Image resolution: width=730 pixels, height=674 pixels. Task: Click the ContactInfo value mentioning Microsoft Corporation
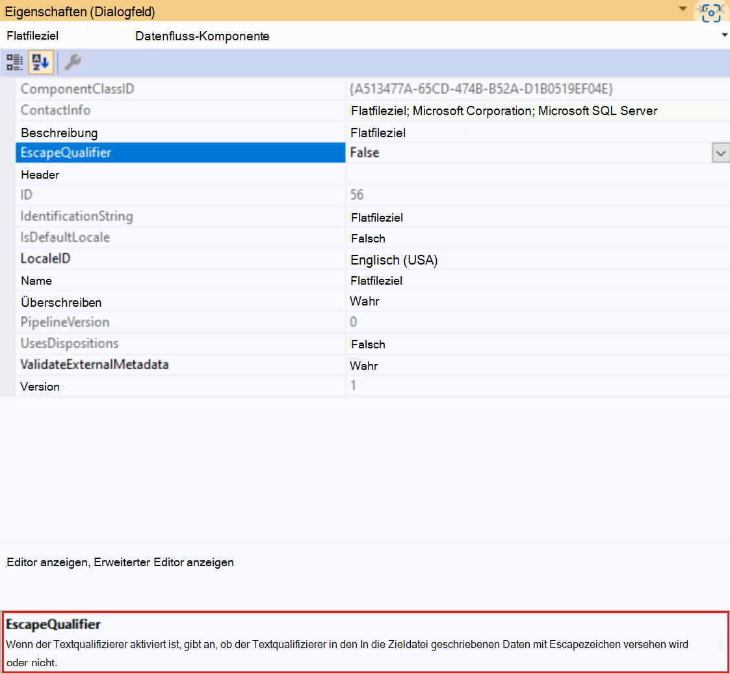tap(504, 110)
